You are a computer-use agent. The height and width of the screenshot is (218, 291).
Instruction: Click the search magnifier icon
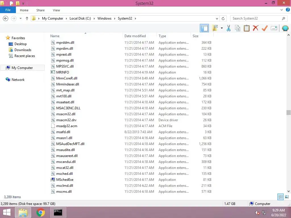(283, 18)
